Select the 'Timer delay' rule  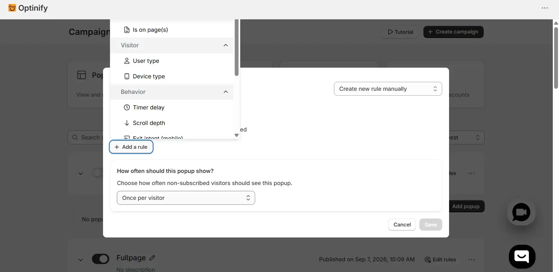tap(172, 107)
